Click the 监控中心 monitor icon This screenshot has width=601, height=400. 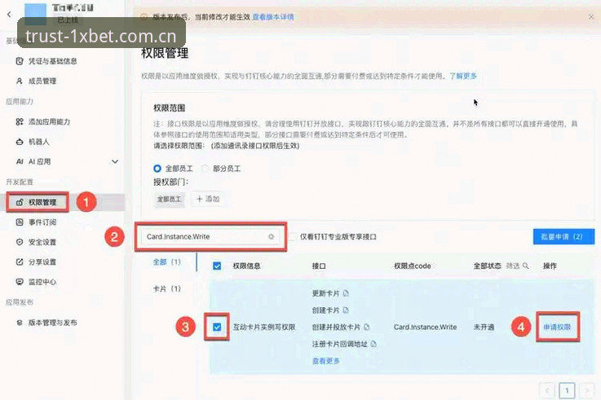pos(20,282)
